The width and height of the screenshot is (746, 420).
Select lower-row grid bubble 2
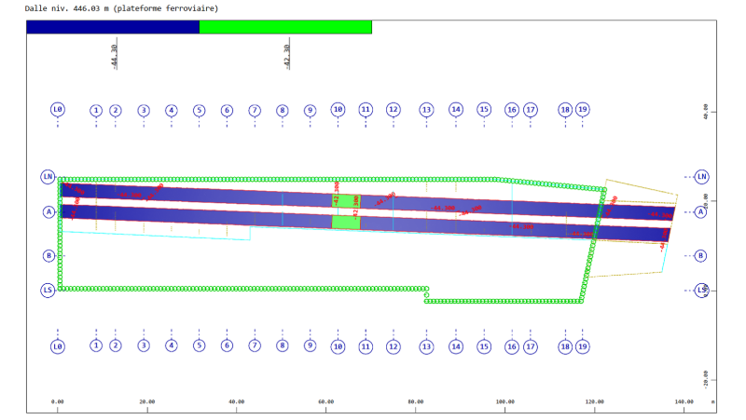115,345
